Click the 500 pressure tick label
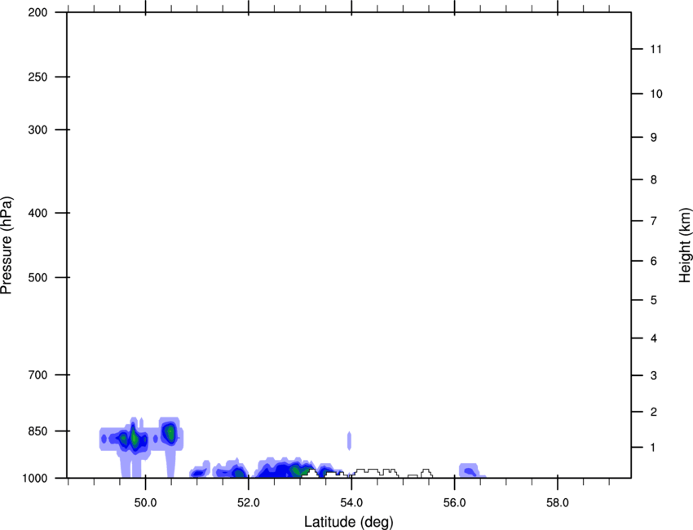 pos(38,277)
